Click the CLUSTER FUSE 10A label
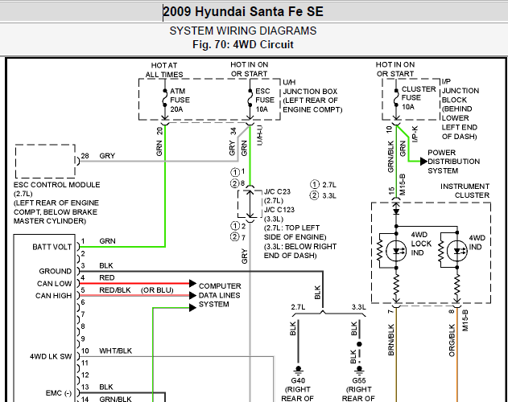The height and width of the screenshot is (402, 508). pyautogui.click(x=419, y=98)
